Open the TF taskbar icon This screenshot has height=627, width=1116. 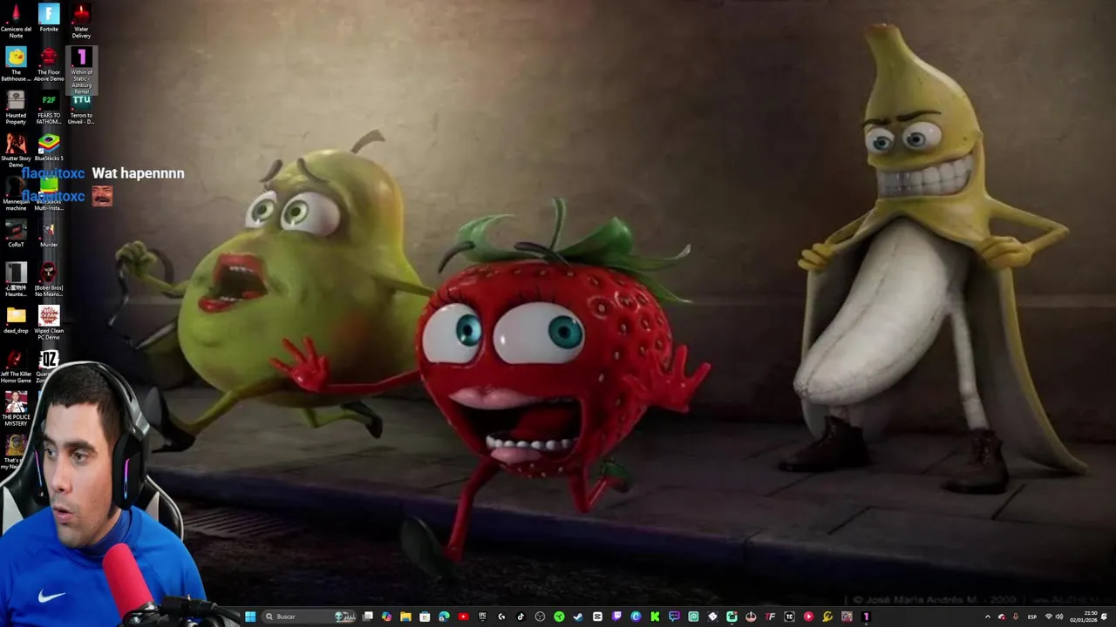click(770, 617)
